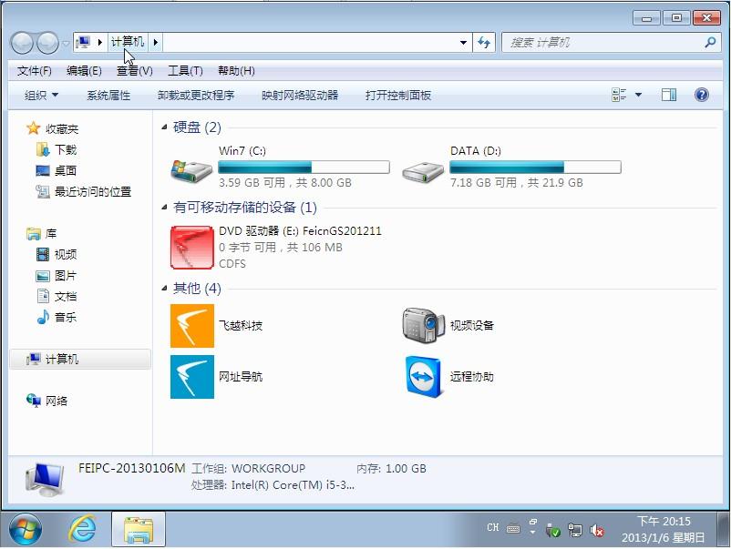This screenshot has height=549, width=731.
Task: Select the Win7 (C:) drive usage bar
Action: point(304,168)
